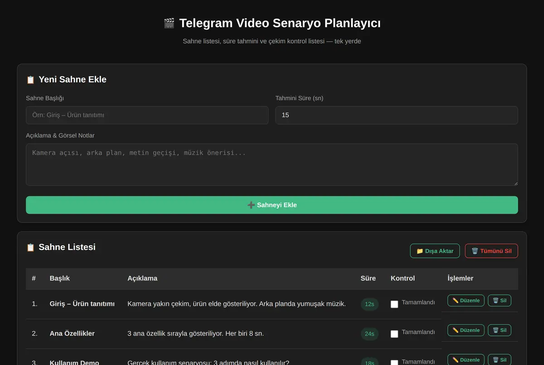This screenshot has width=544, height=365.
Task: Click the Başlık column header
Action: pos(60,279)
